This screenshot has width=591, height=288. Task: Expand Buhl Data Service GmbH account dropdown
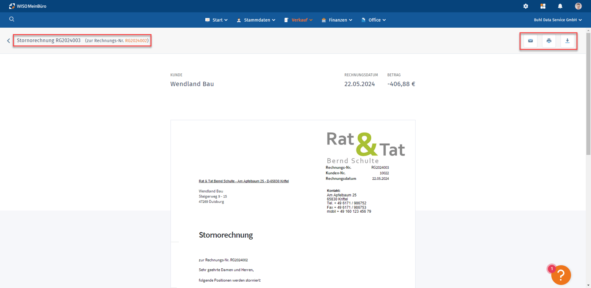pos(558,20)
